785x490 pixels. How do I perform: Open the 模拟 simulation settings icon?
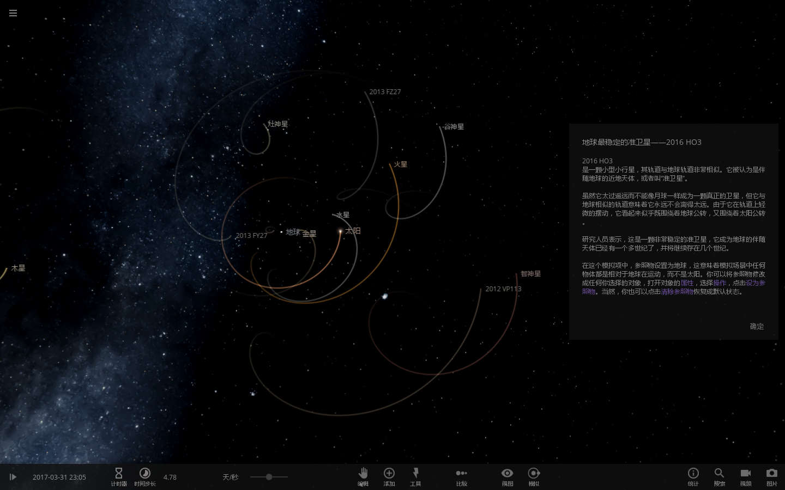click(534, 476)
